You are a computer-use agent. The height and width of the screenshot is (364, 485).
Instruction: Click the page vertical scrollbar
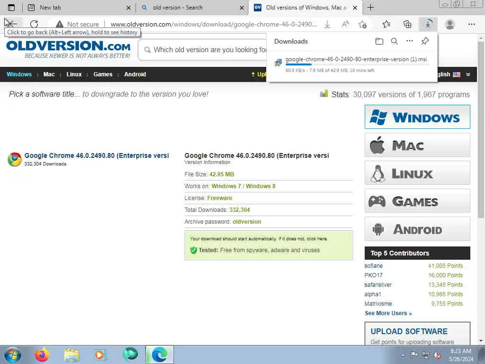(x=481, y=129)
